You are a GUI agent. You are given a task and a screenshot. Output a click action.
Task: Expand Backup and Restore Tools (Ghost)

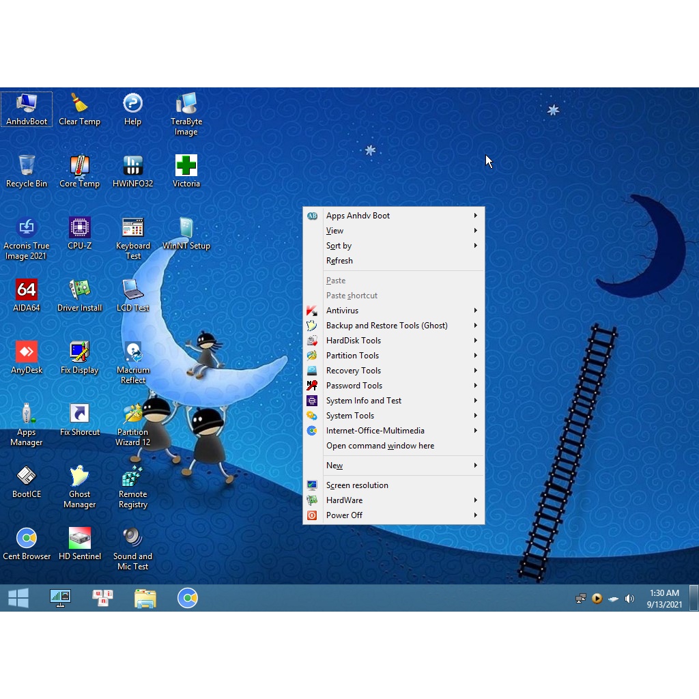394,326
